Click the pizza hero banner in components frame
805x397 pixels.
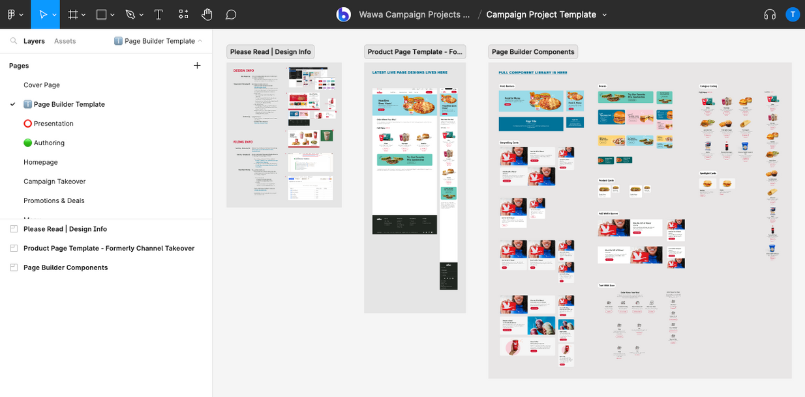532,102
